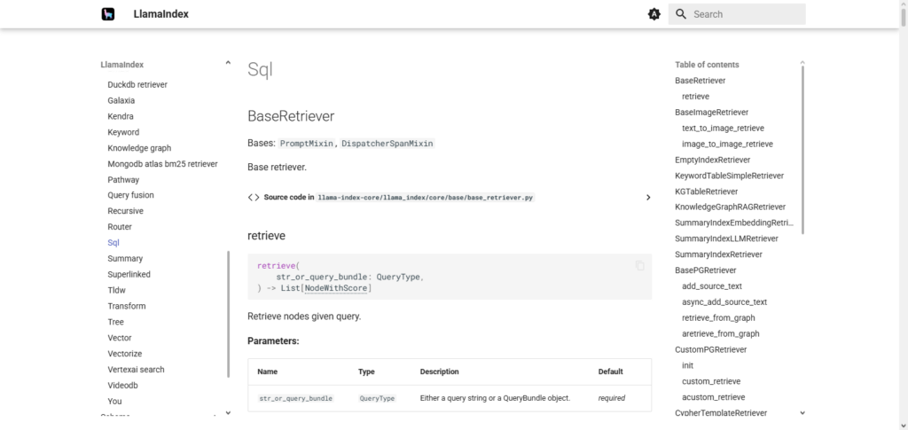Focus the Search input field
908x430 pixels.
(x=737, y=14)
